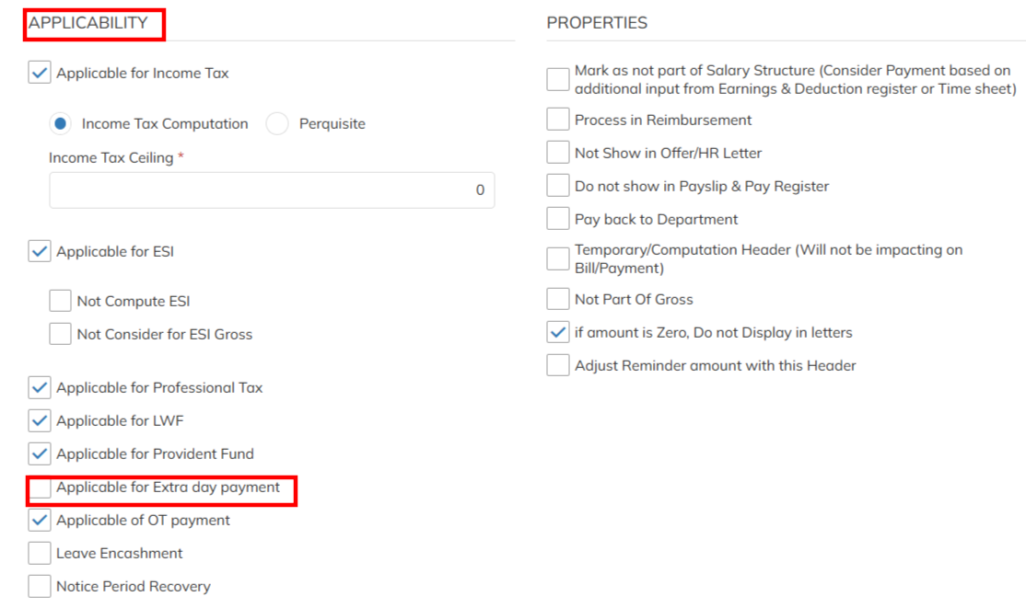This screenshot has height=608, width=1026.
Task: Check the Not Part Of Gross option
Action: [558, 300]
